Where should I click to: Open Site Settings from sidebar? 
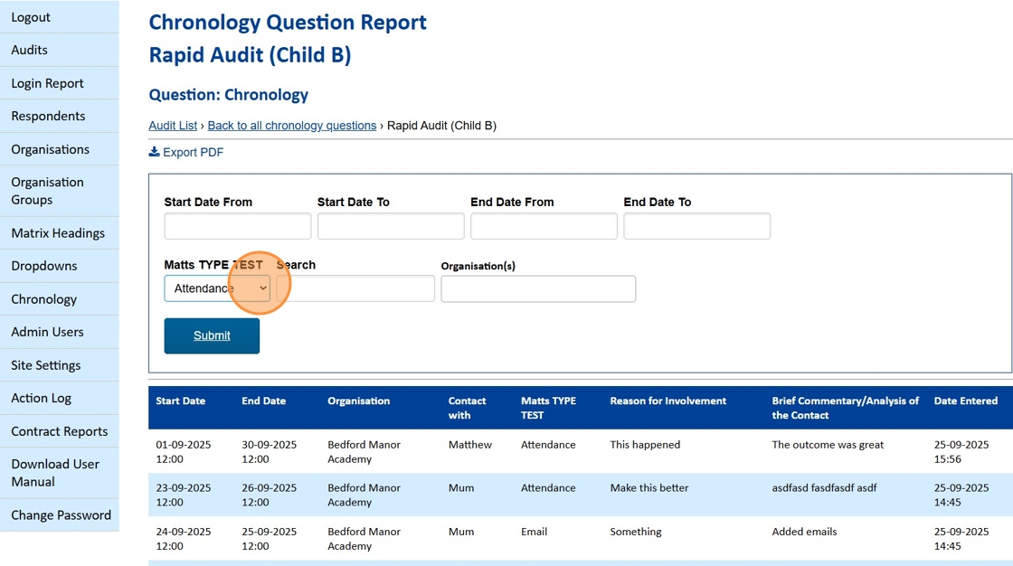(x=60, y=365)
